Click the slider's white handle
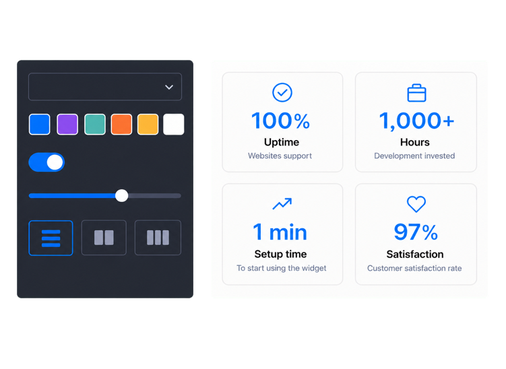 [122, 195]
